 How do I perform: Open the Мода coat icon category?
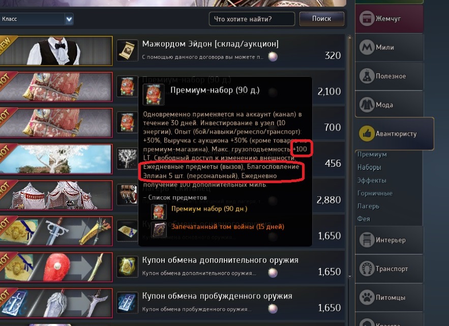(367, 105)
